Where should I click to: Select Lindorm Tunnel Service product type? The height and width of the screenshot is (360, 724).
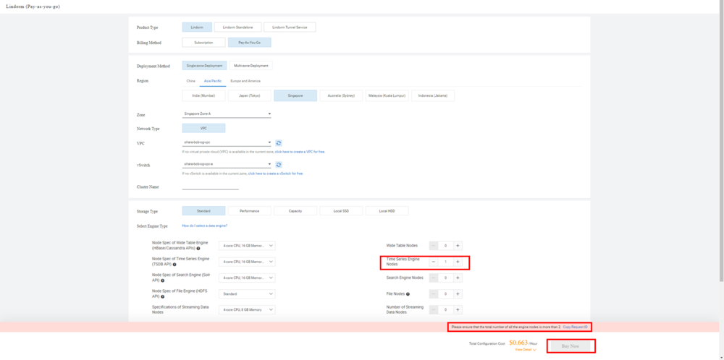tap(290, 27)
